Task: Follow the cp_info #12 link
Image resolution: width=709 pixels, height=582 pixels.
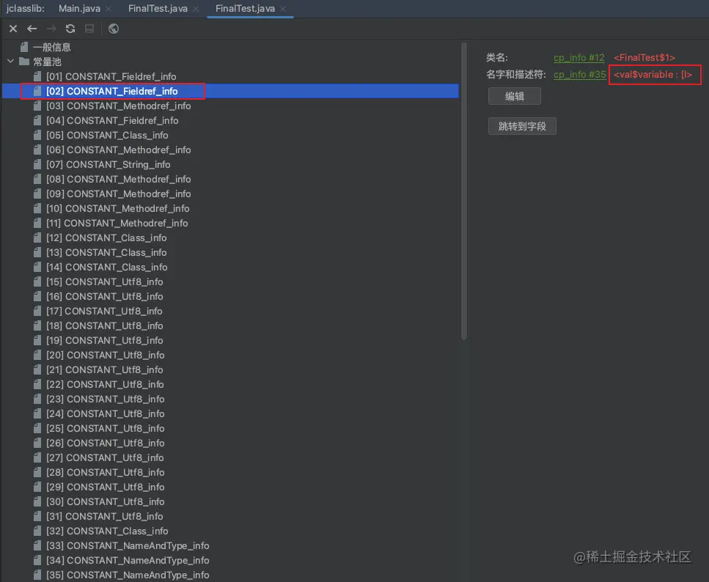Action: 578,58
